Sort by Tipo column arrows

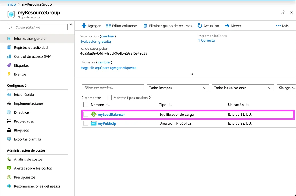point(170,105)
